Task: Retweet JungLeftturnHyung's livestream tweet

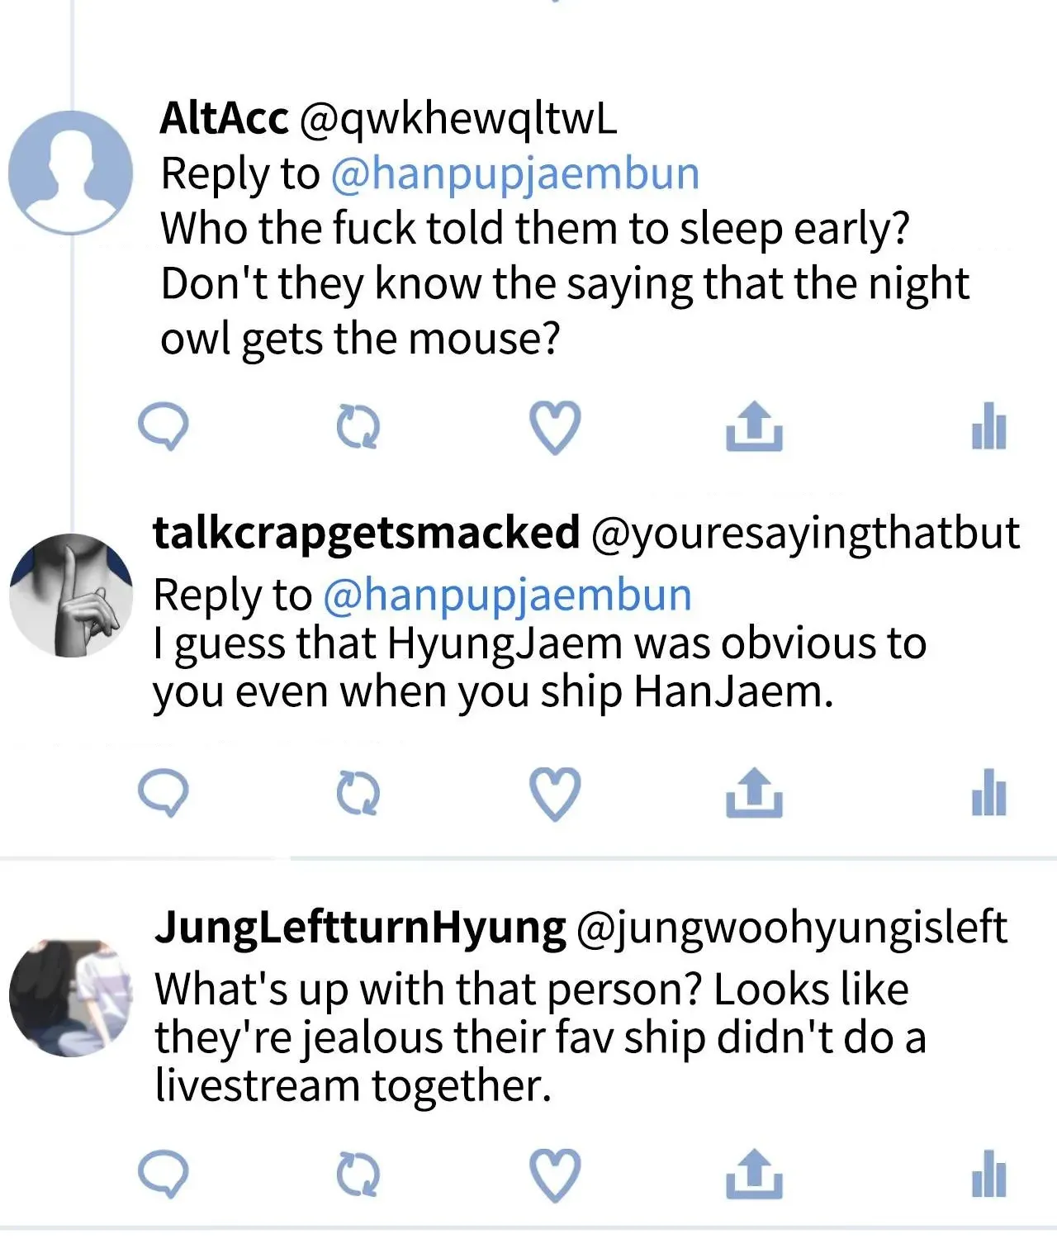Action: 358,1175
